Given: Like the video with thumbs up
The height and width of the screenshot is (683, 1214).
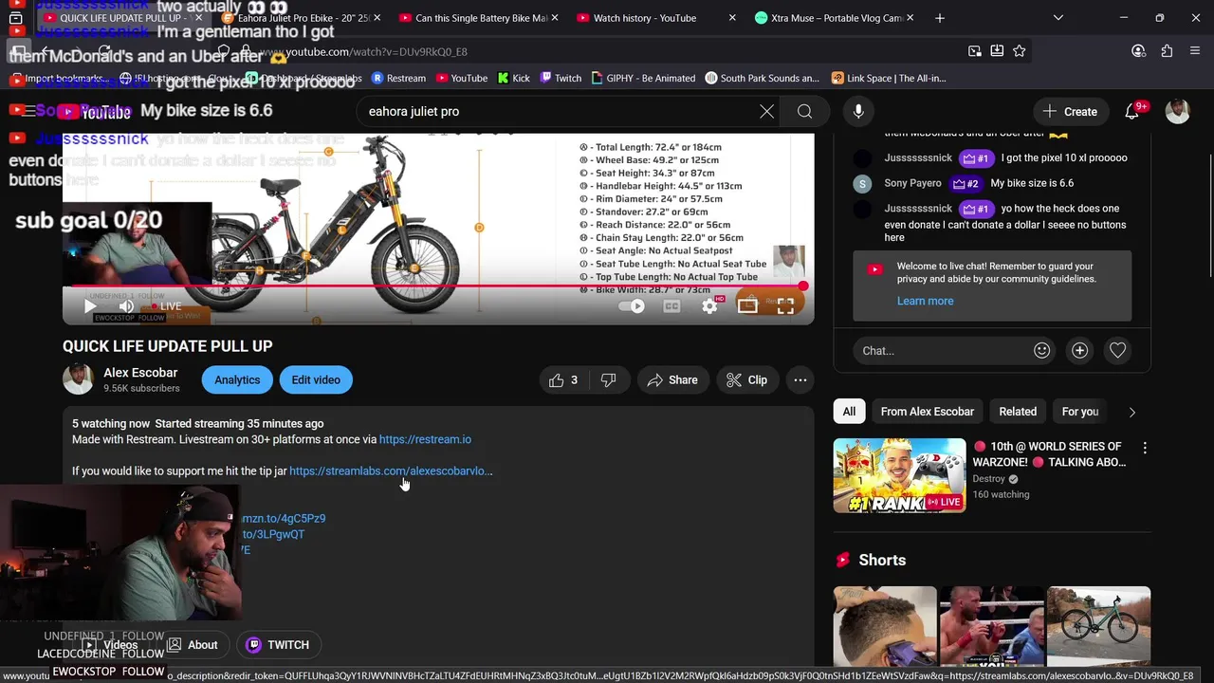Looking at the screenshot, I should pos(563,380).
